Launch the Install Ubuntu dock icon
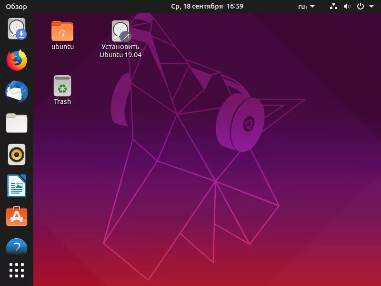 (x=17, y=29)
